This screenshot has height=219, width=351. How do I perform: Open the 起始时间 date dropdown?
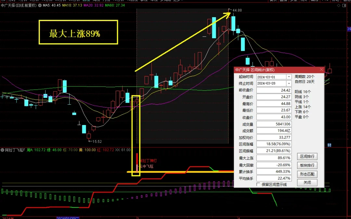[x=289, y=77]
